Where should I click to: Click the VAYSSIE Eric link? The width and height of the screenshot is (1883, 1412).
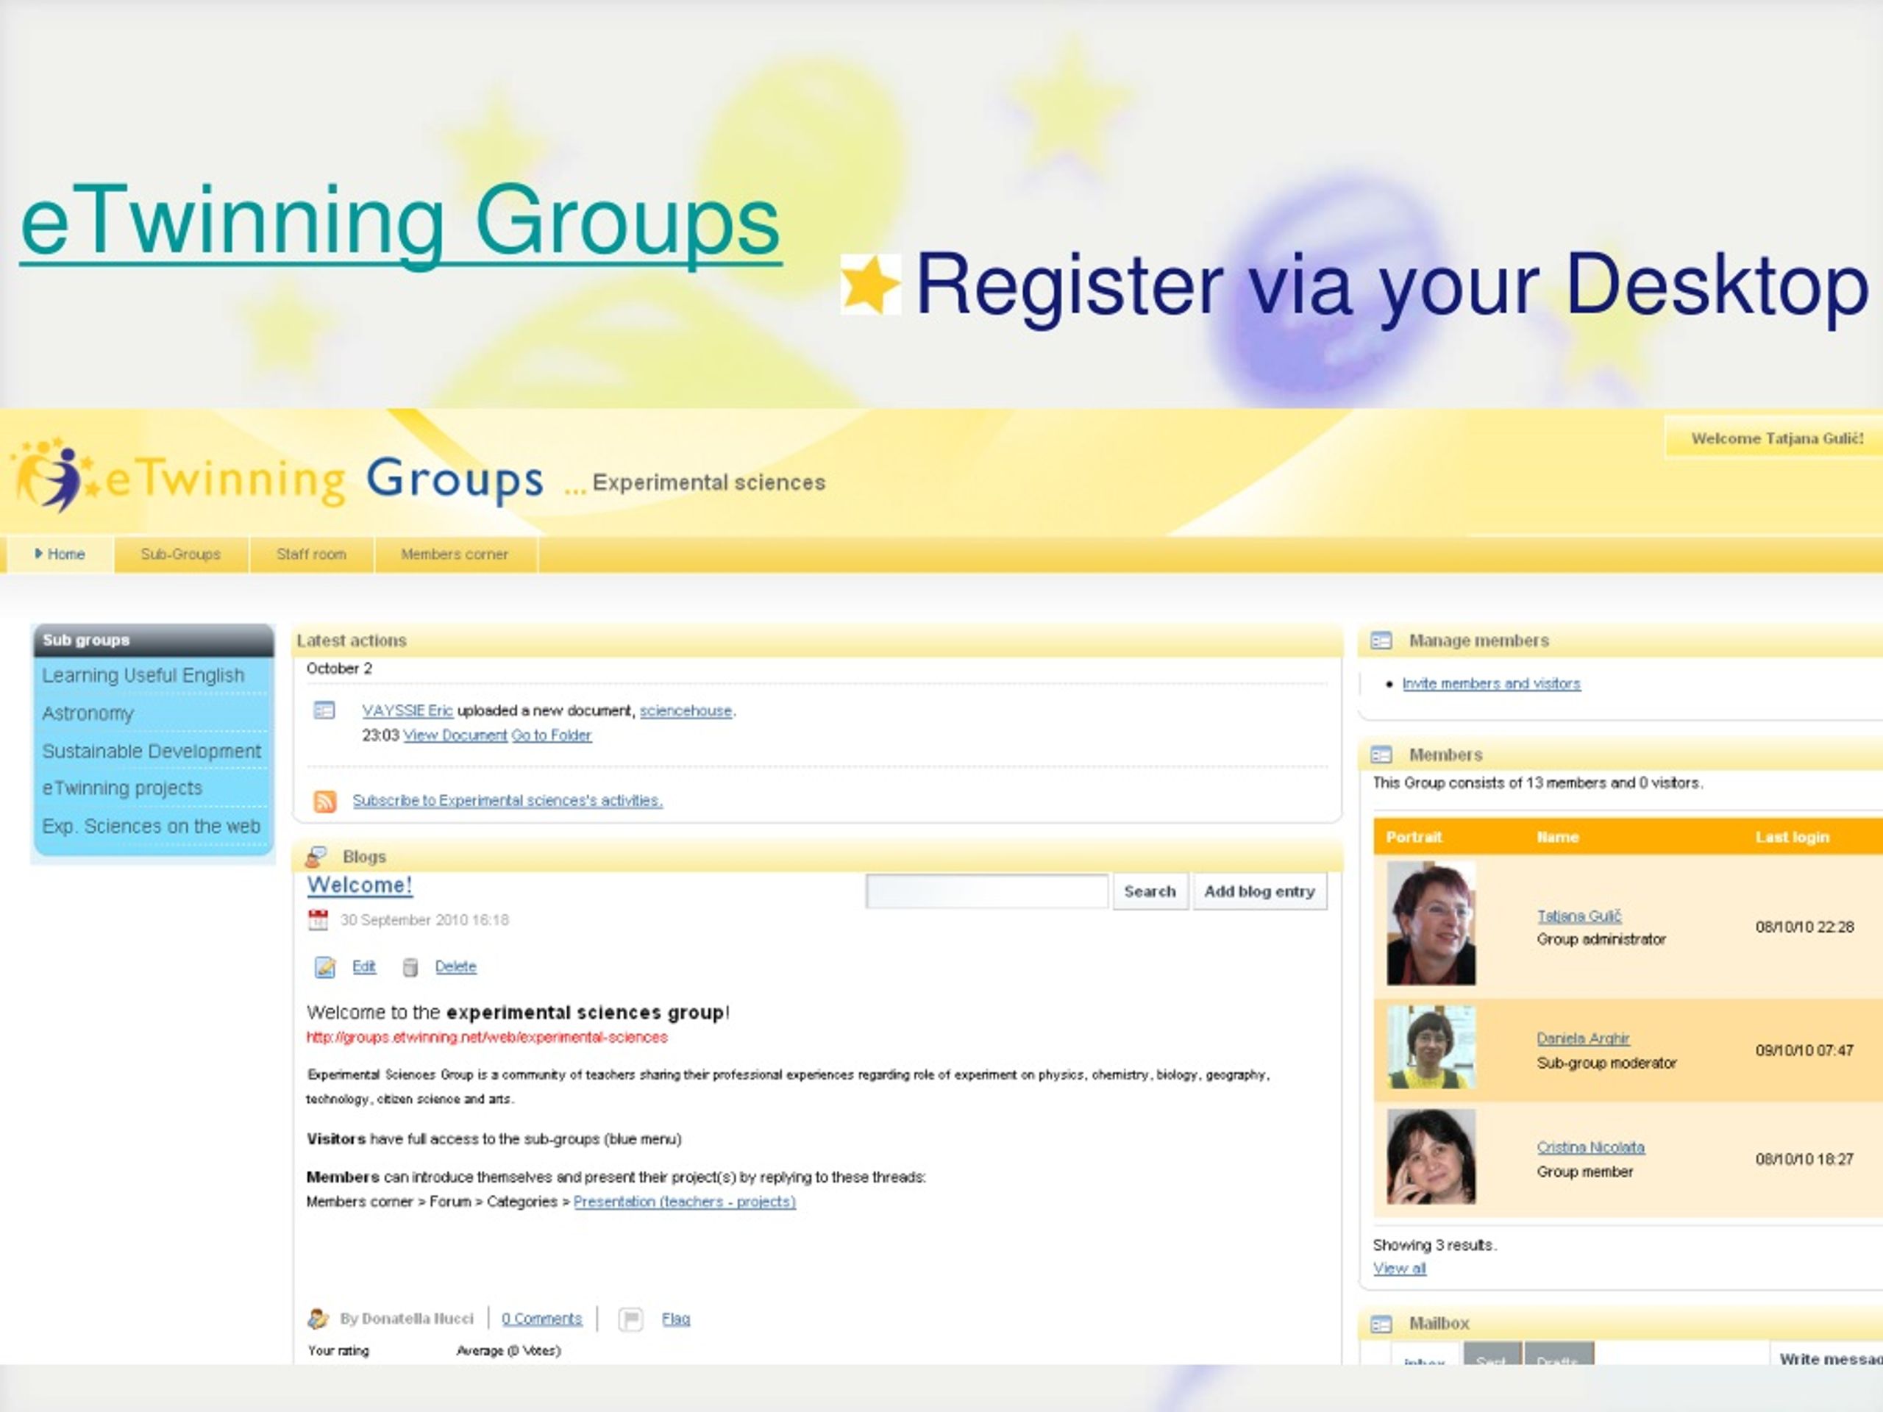point(407,710)
